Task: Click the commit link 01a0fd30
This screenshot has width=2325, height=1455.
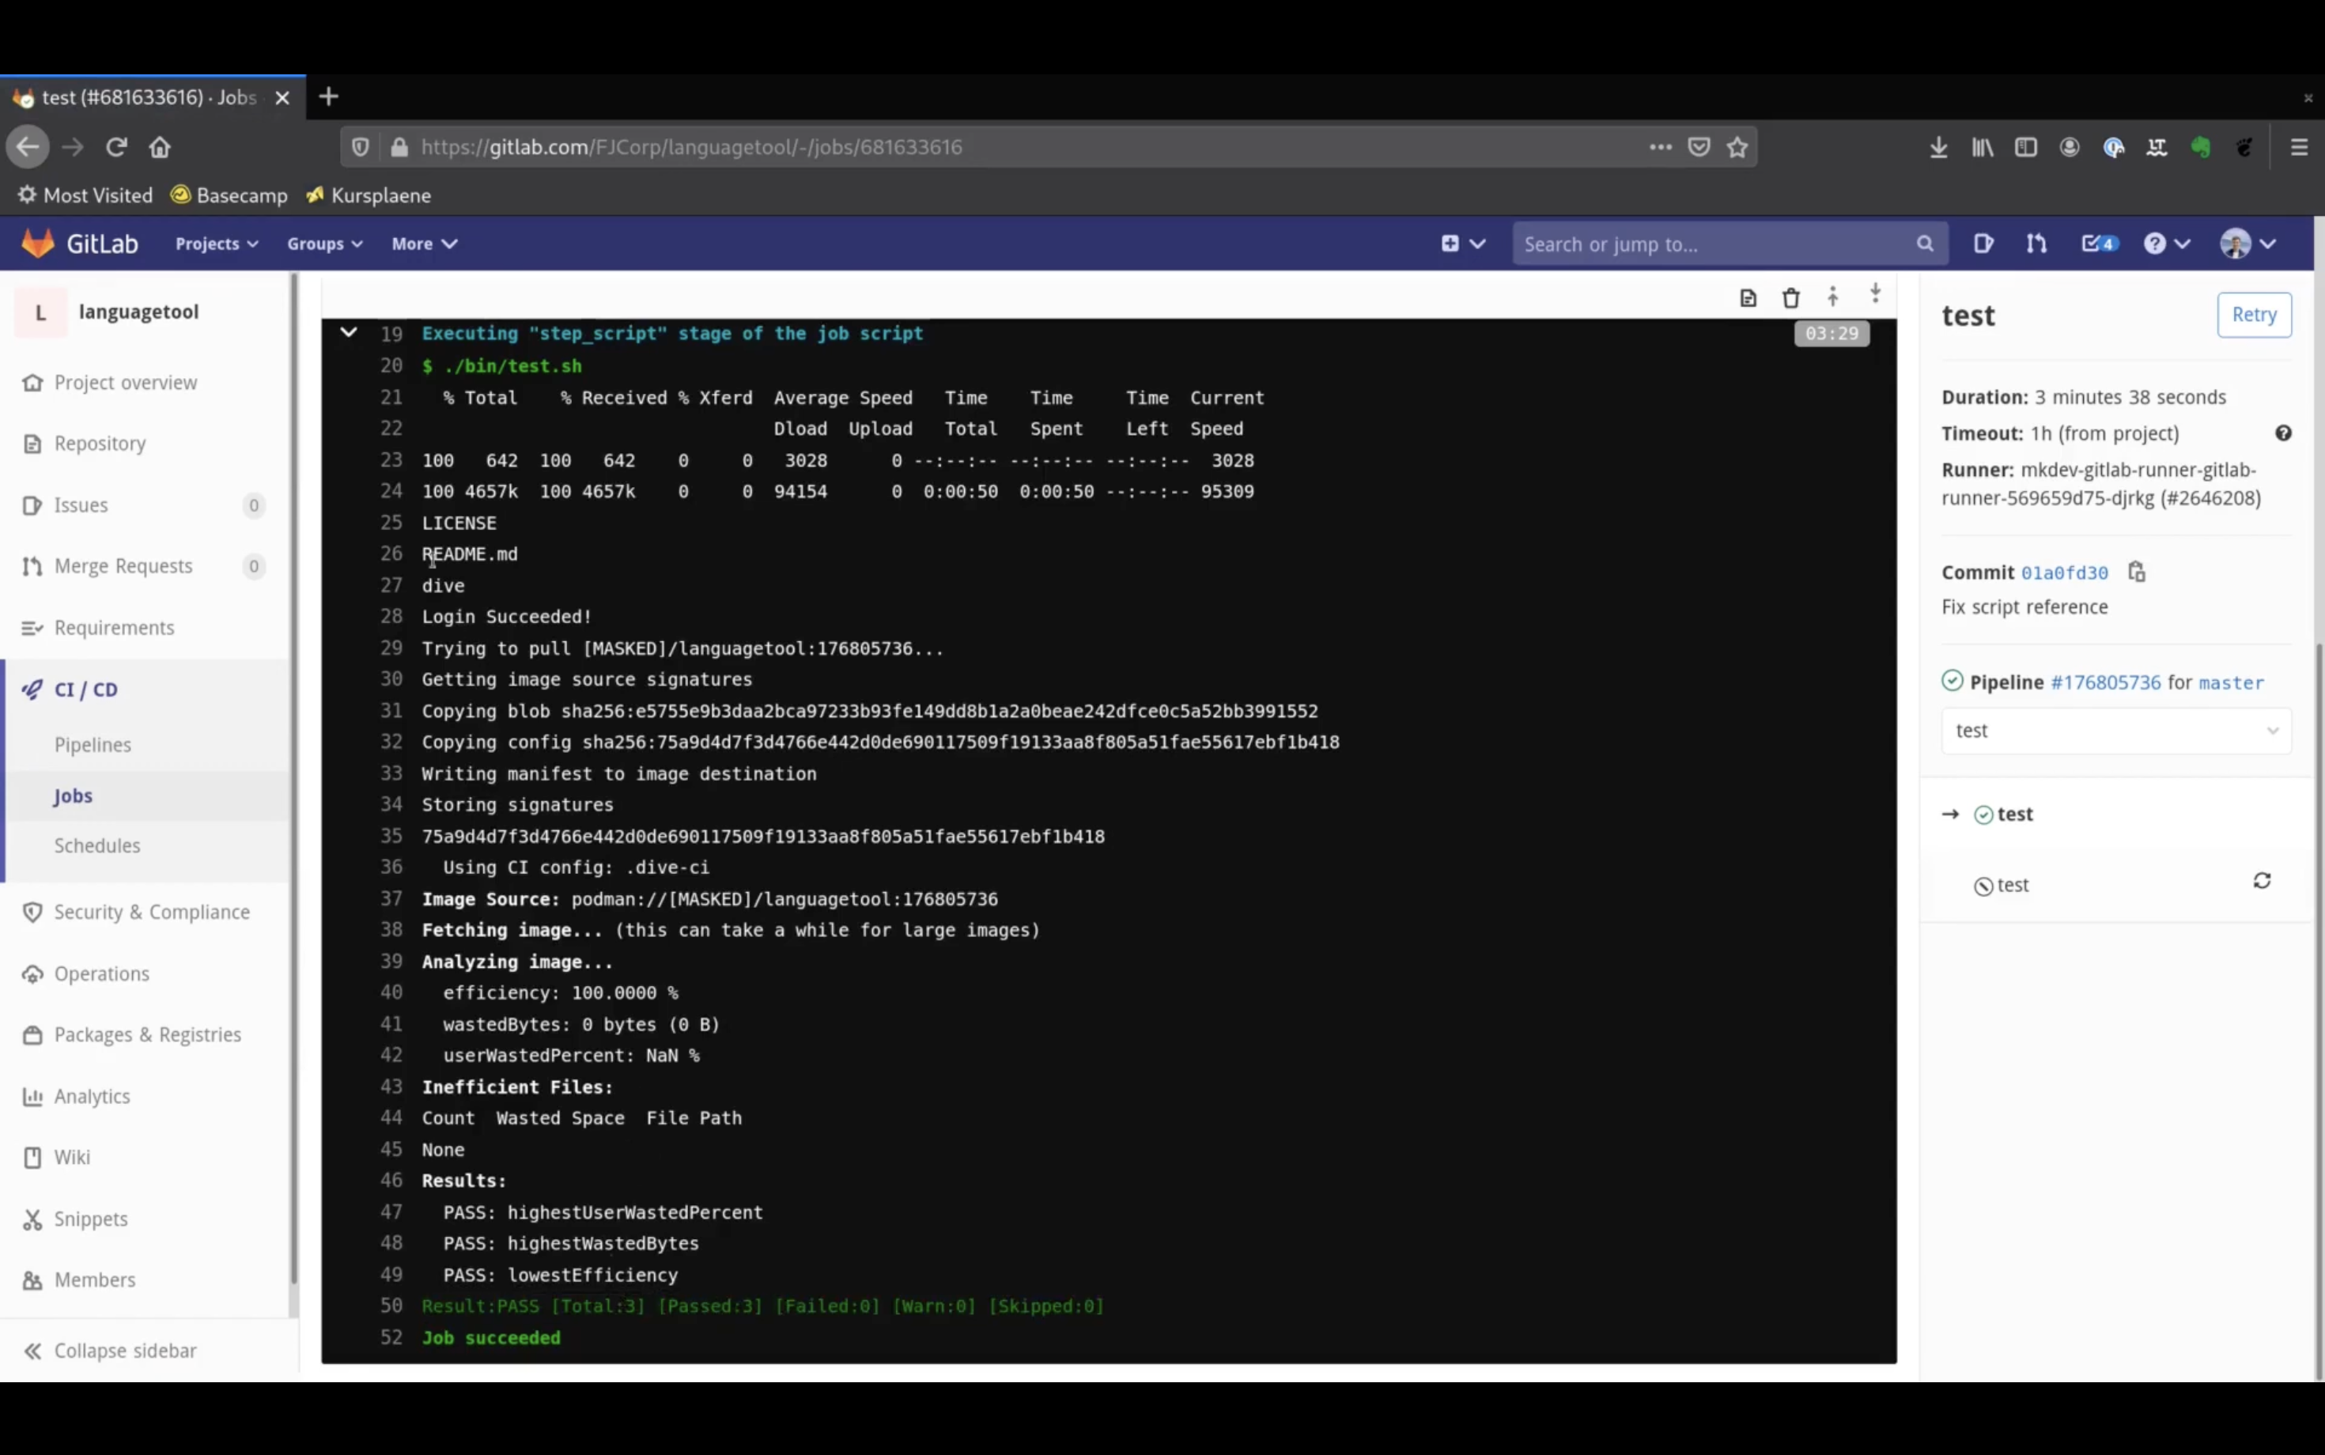Action: tap(2063, 572)
